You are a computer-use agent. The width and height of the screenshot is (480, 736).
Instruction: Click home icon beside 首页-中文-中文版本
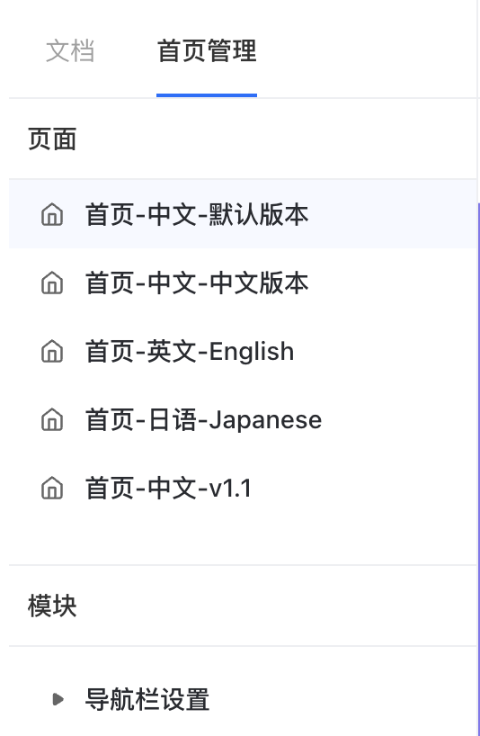pos(52,283)
